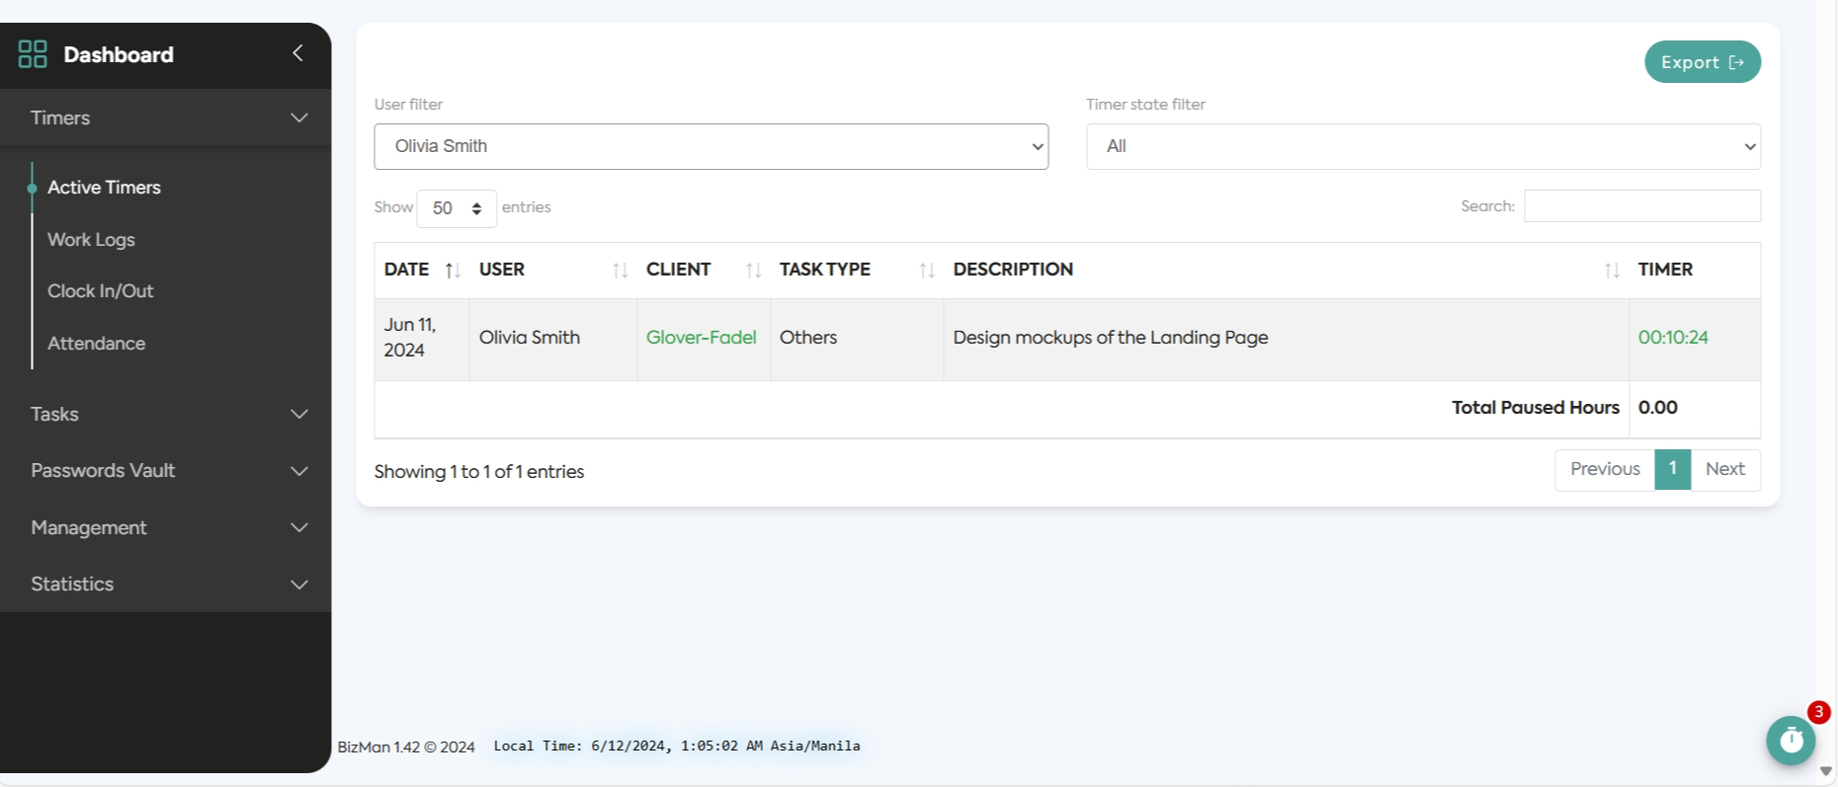Open the User filter dropdown

click(710, 146)
